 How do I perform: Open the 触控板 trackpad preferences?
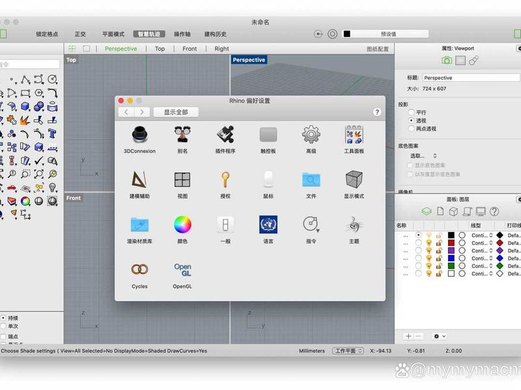tap(268, 135)
